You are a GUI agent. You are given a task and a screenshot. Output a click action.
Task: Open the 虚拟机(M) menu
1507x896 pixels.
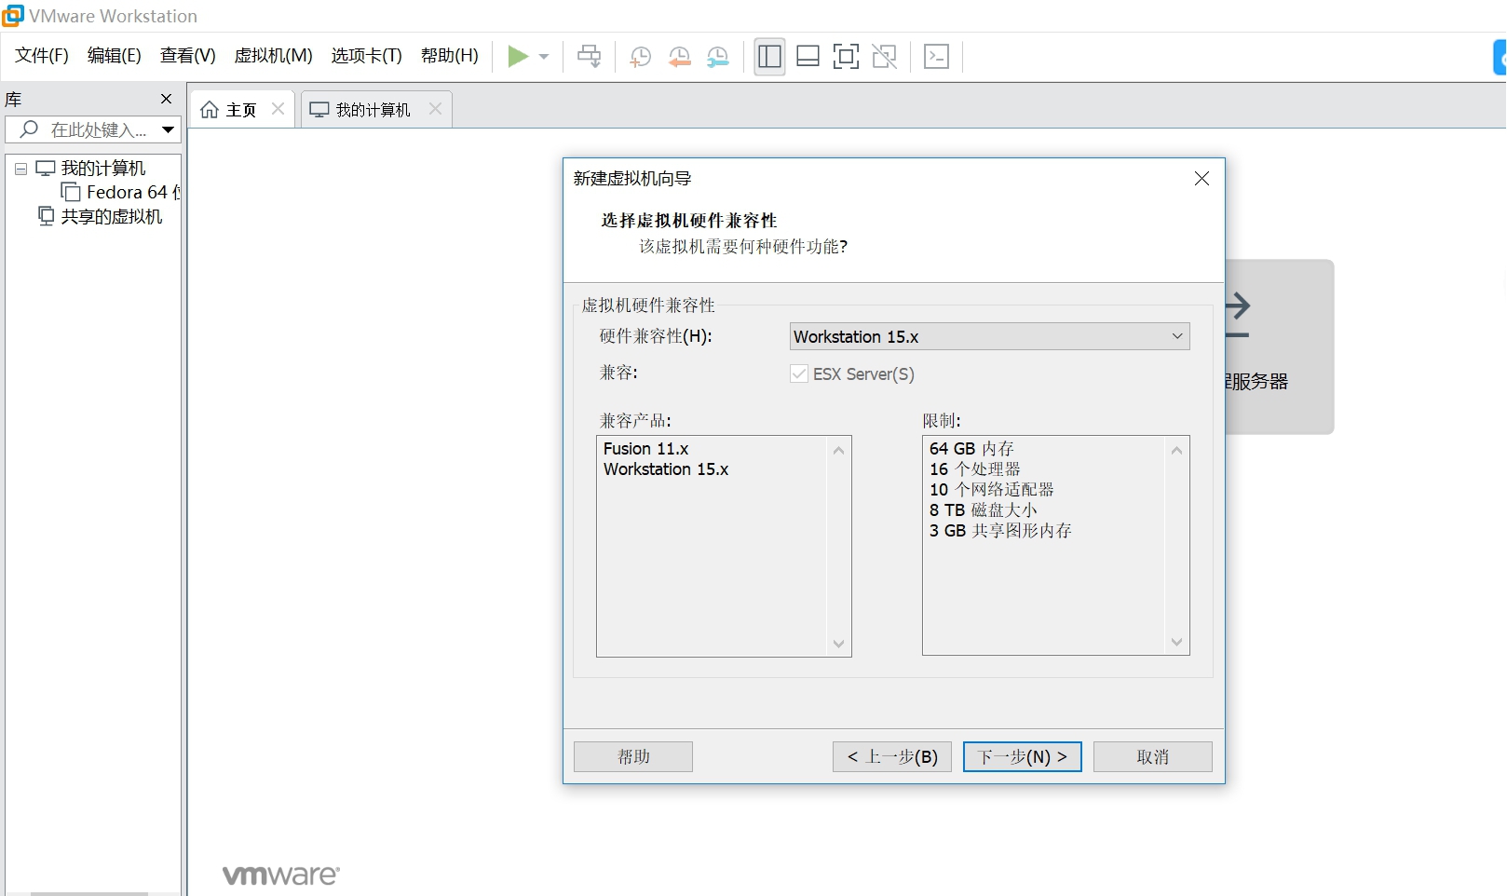273,56
